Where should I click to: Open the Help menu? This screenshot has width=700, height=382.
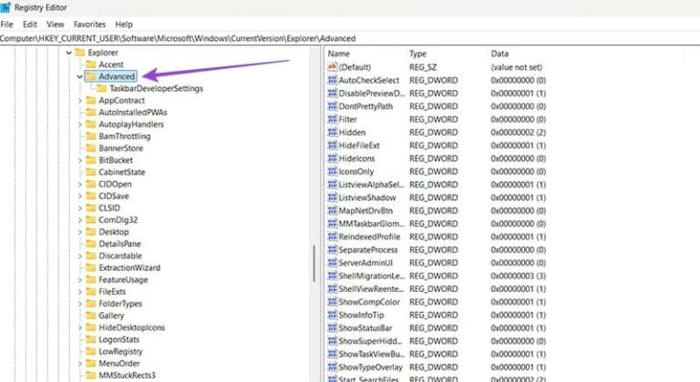click(x=124, y=24)
